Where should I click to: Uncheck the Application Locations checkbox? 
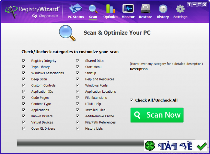pos(77,91)
